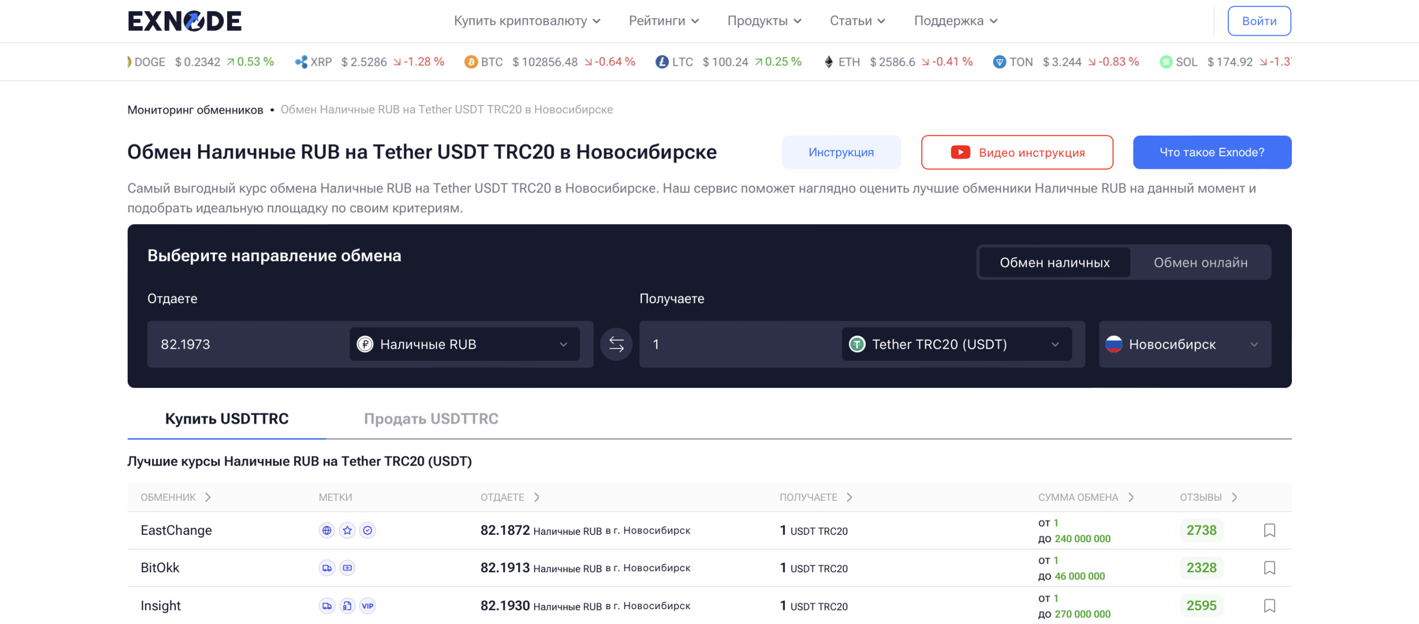
Task: Sort table by ОТДАЕТЕ column
Action: (x=510, y=497)
